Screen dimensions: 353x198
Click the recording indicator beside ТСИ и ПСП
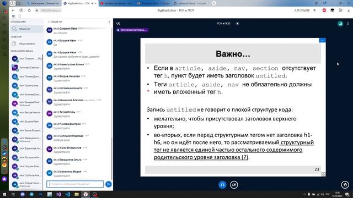tap(238, 23)
